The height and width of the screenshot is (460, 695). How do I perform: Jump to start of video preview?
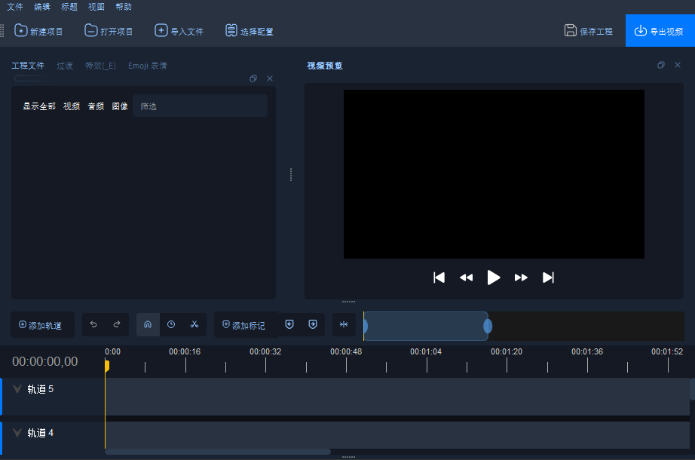pyautogui.click(x=439, y=278)
